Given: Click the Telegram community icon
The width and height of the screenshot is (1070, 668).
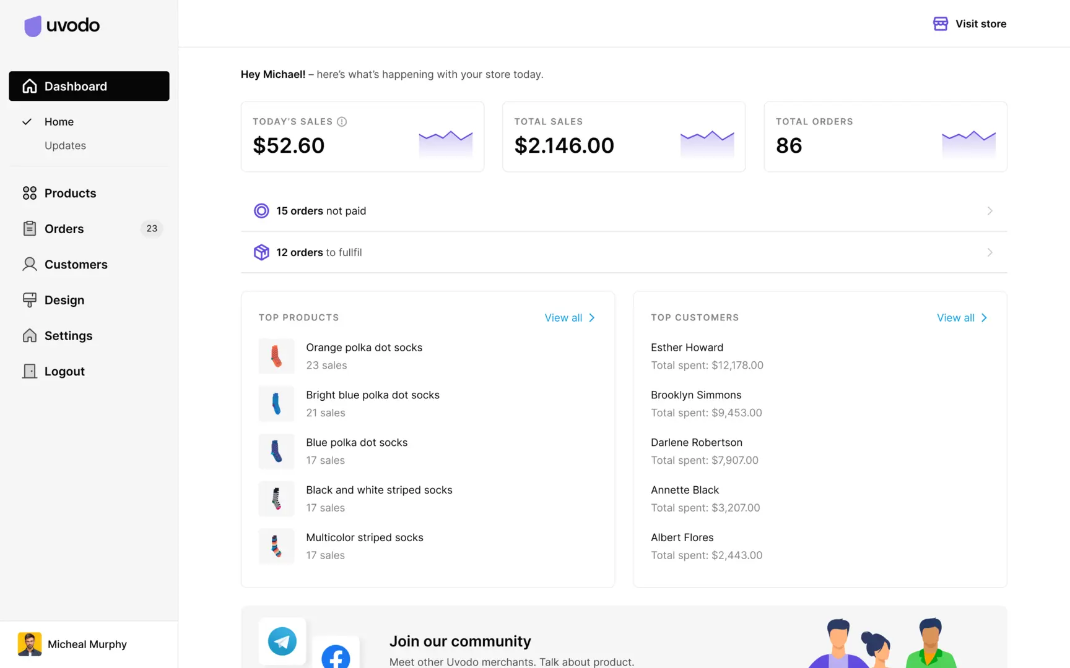Looking at the screenshot, I should coord(282,641).
